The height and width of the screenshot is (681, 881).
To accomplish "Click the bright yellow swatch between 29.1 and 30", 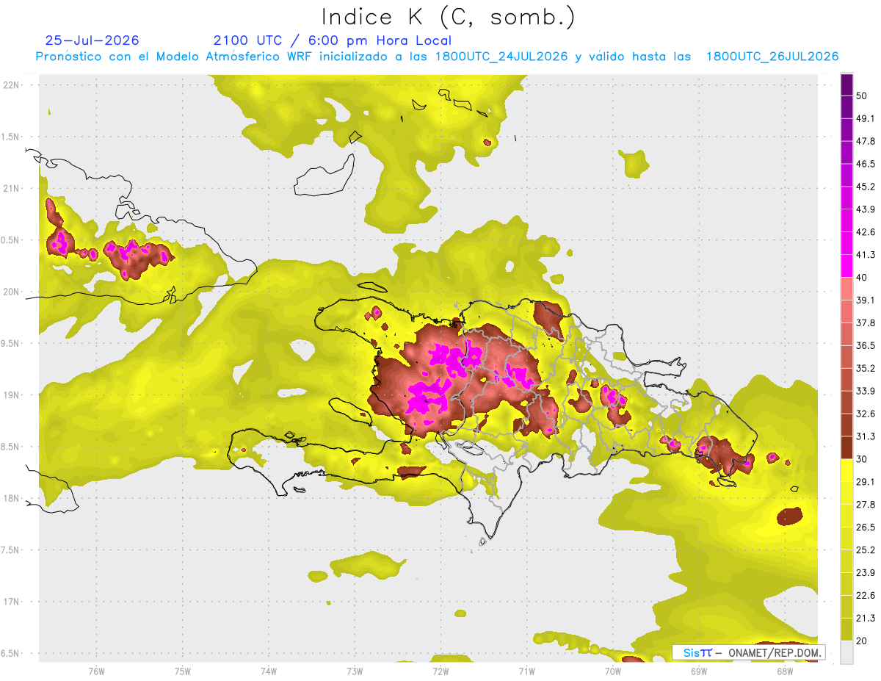I will pos(847,470).
